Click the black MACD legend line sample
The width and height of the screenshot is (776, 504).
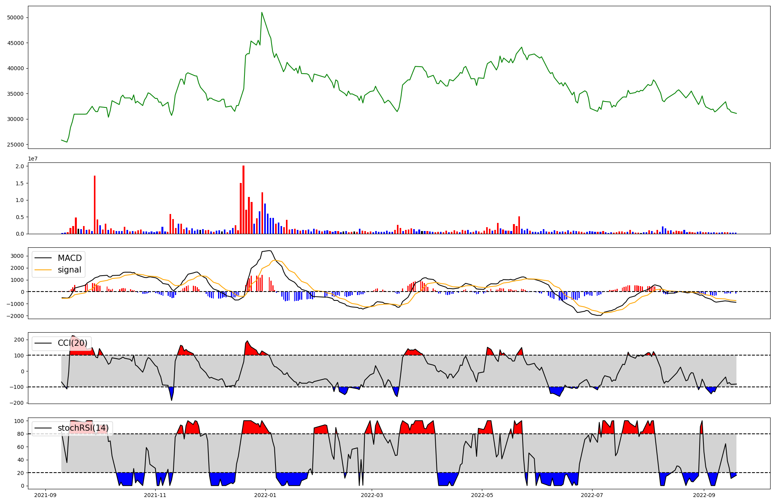pos(43,258)
